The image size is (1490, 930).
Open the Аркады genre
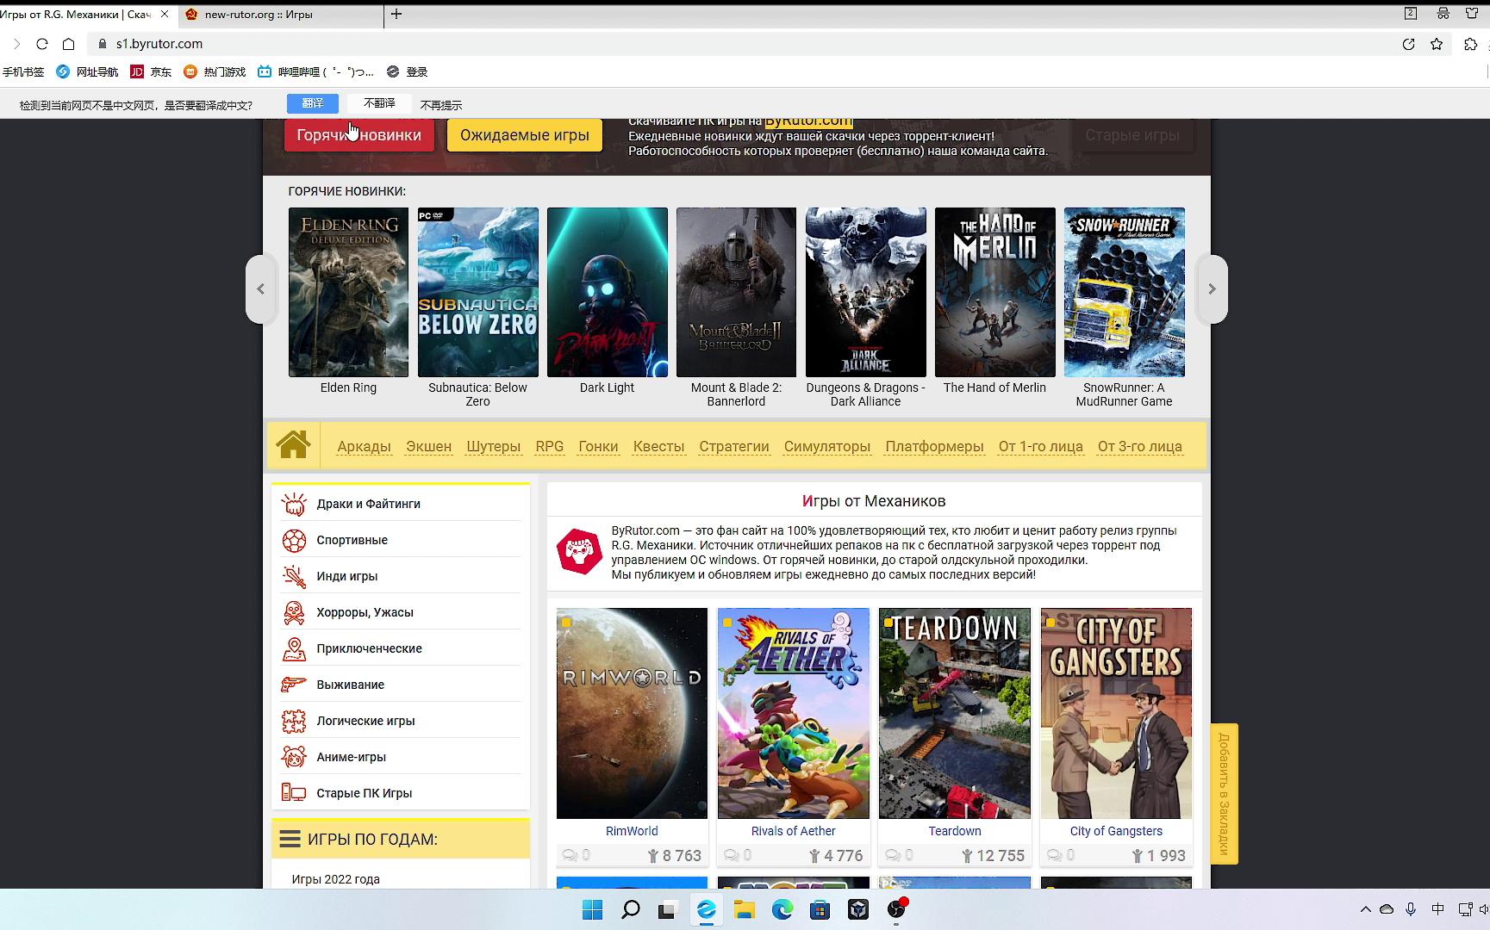(x=364, y=446)
